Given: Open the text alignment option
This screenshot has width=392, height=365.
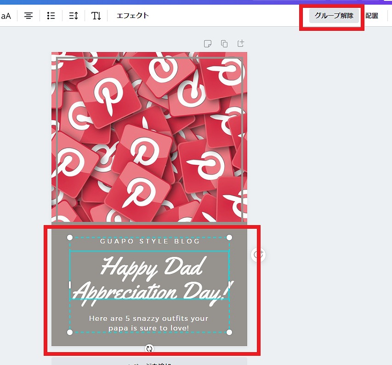Looking at the screenshot, I should [x=28, y=16].
